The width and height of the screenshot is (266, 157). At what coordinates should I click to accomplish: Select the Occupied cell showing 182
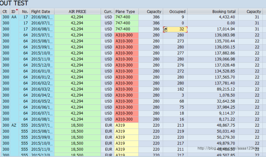[175, 89]
